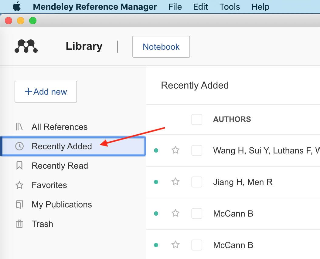Click the Add new button
The width and height of the screenshot is (320, 259).
point(46,92)
